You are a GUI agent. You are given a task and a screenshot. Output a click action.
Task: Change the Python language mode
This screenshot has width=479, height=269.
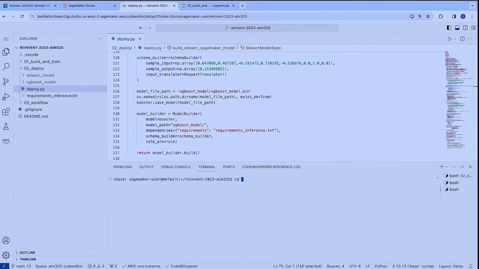[381, 266]
